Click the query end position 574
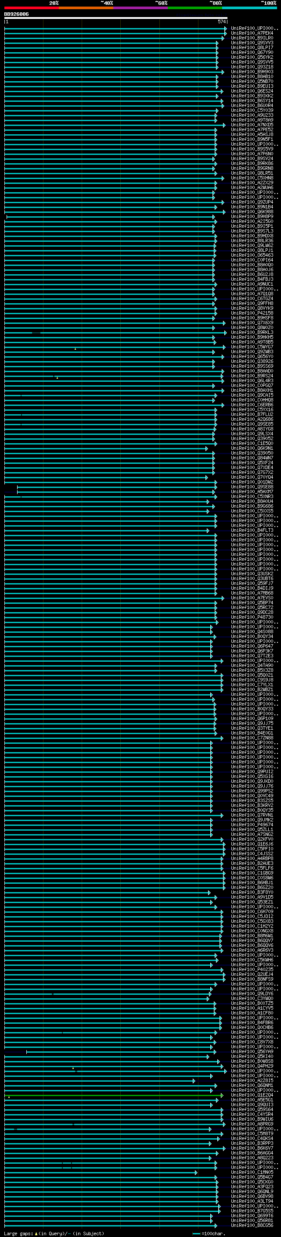The image size is (281, 1237). (x=221, y=22)
